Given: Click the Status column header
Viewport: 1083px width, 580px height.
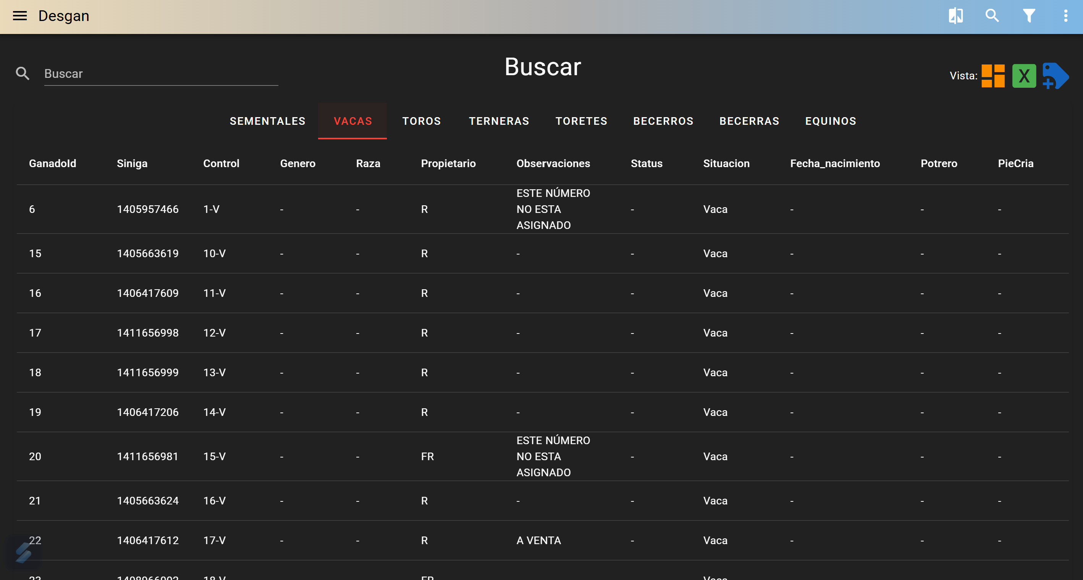Looking at the screenshot, I should [646, 163].
